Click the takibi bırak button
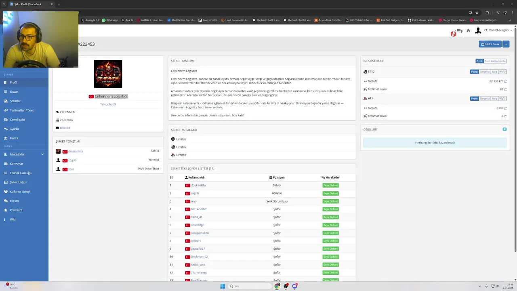This screenshot has width=517, height=291. click(x=490, y=44)
